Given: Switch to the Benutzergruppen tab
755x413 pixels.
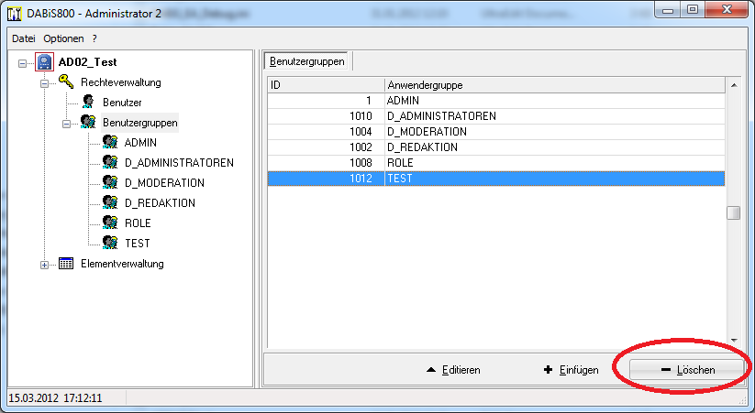Looking at the screenshot, I should 307,61.
